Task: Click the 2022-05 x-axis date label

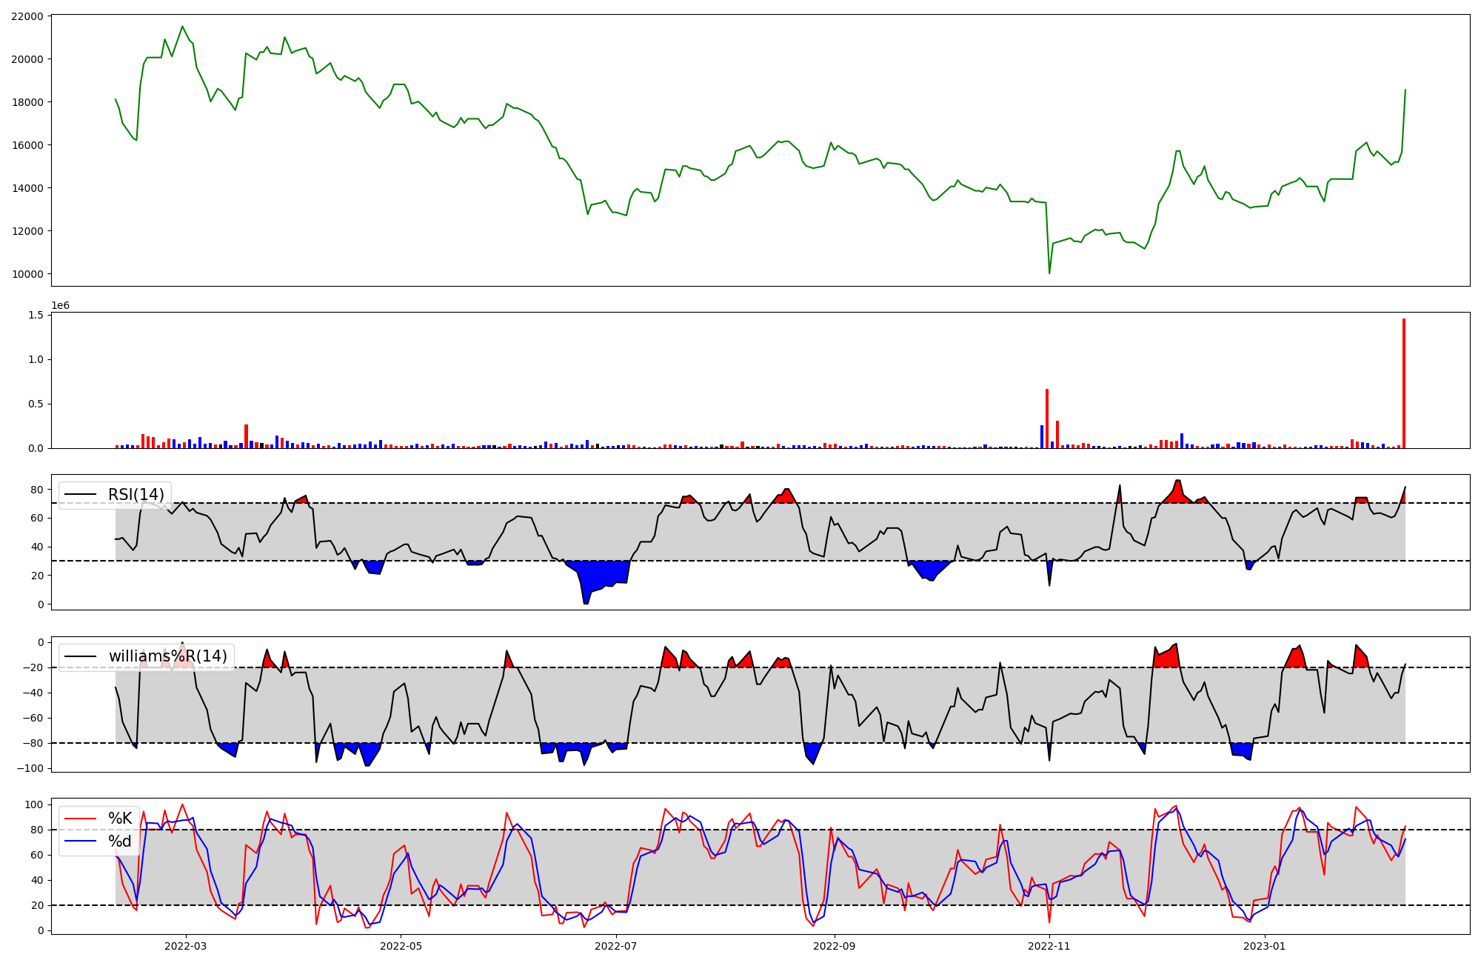Action: click(401, 946)
